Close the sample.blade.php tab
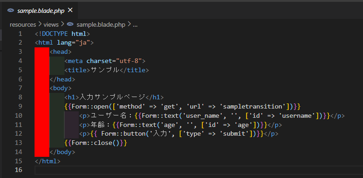The height and width of the screenshot is (178, 363). [x=70, y=10]
